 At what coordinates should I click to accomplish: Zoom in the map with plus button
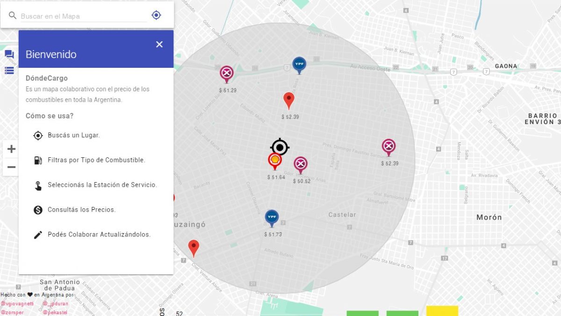(11, 149)
